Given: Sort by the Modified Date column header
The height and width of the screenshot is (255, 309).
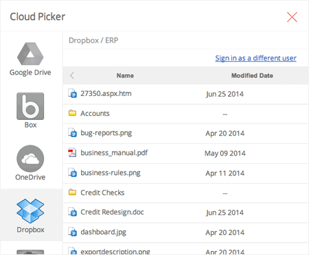Looking at the screenshot, I should pos(252,75).
